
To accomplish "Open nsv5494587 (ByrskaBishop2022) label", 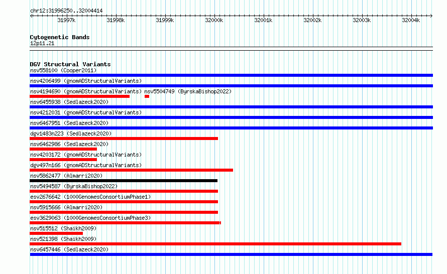I will [x=74, y=186].
